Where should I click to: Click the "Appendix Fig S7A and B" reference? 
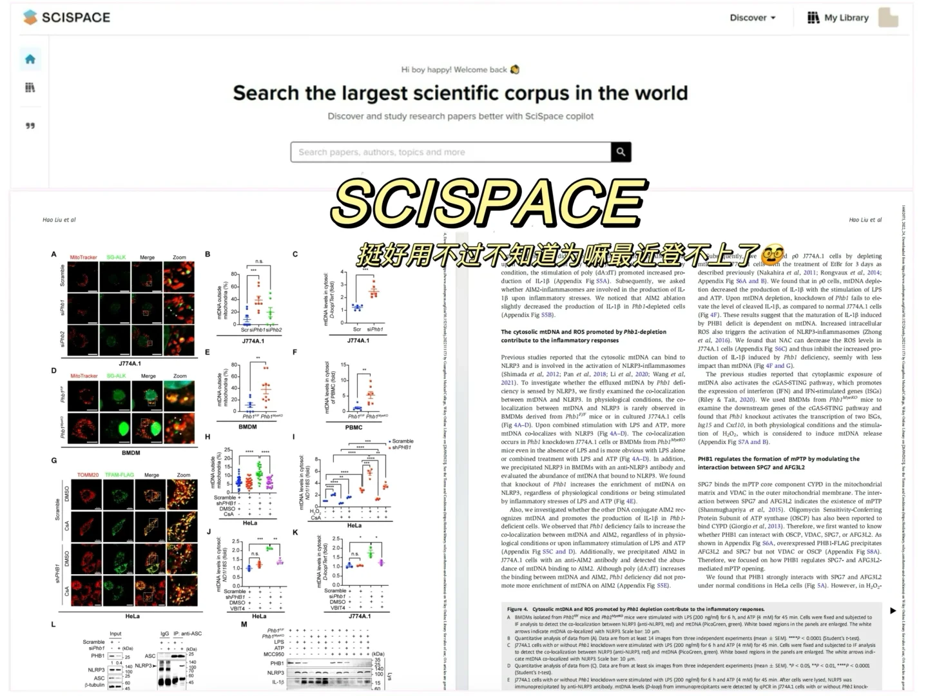click(733, 442)
